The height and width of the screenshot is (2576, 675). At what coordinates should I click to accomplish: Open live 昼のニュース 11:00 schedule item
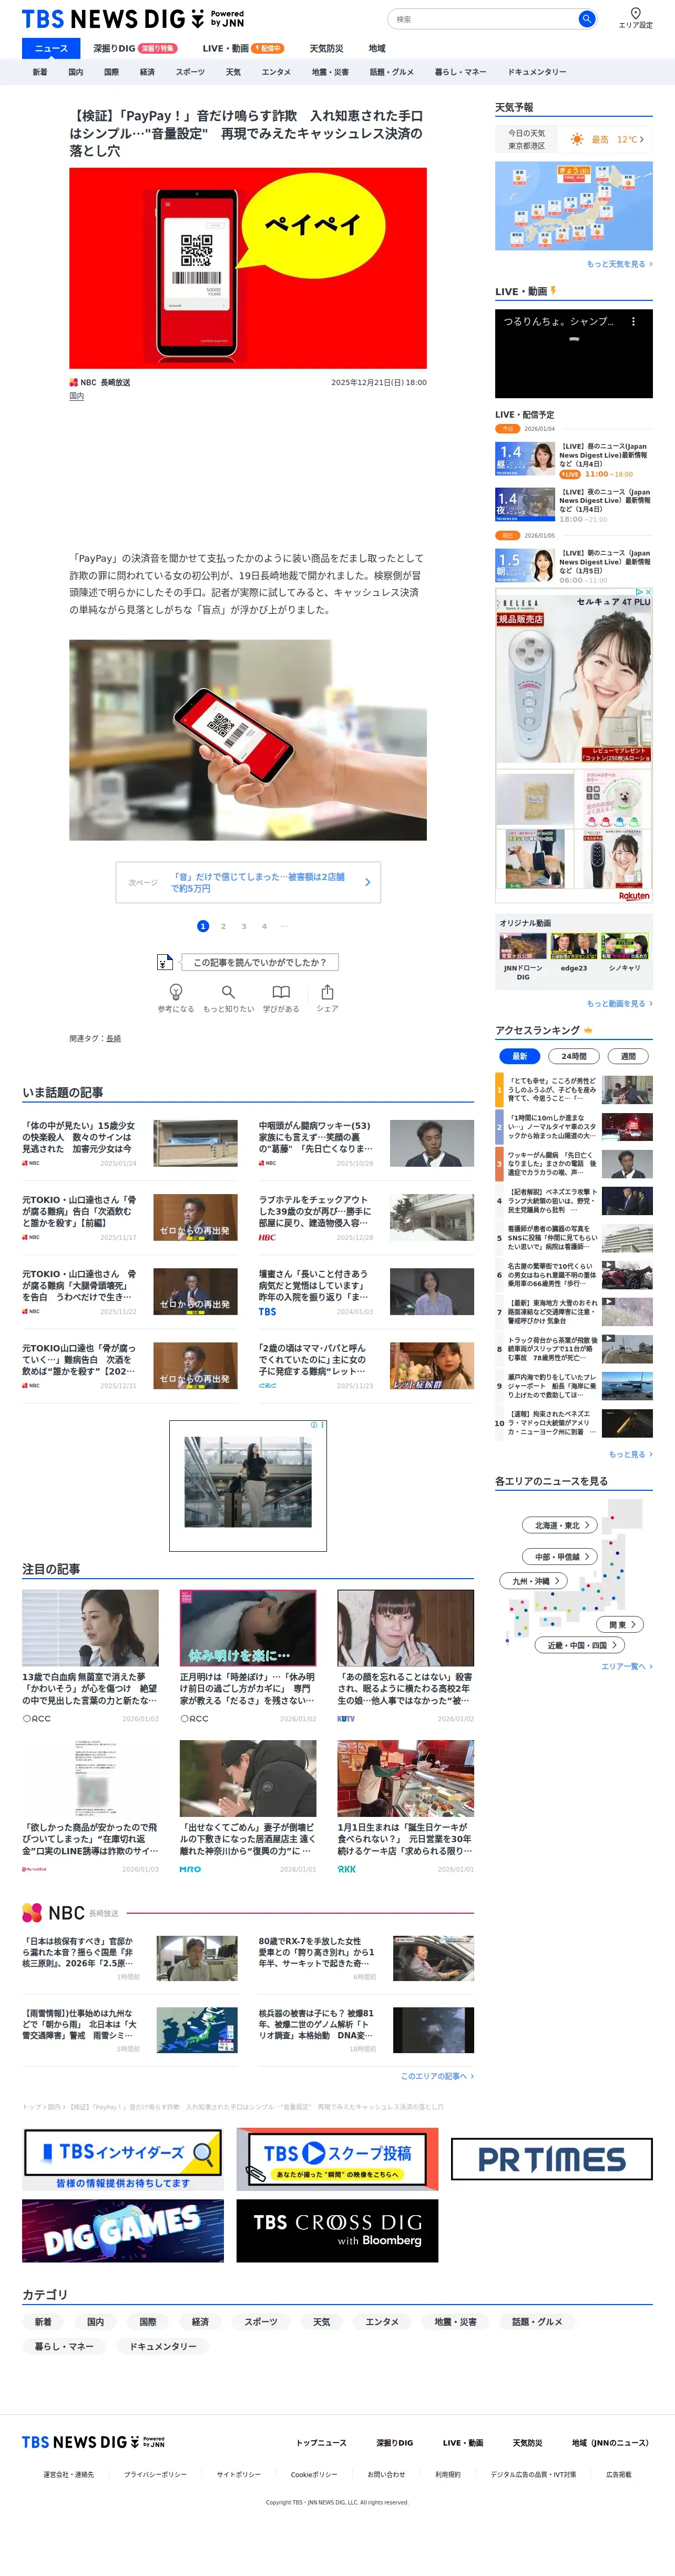tap(574, 459)
